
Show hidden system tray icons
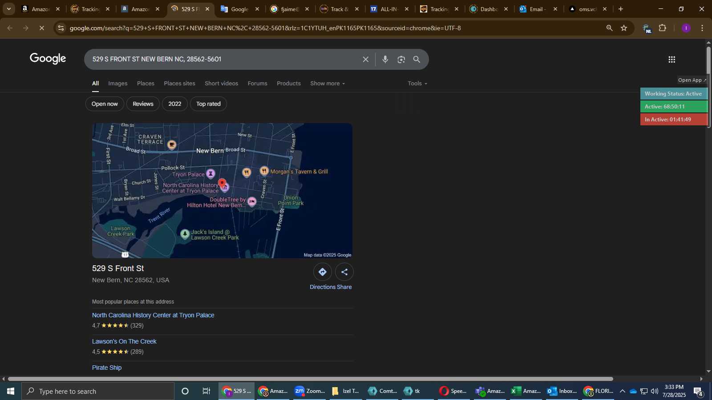point(622,391)
